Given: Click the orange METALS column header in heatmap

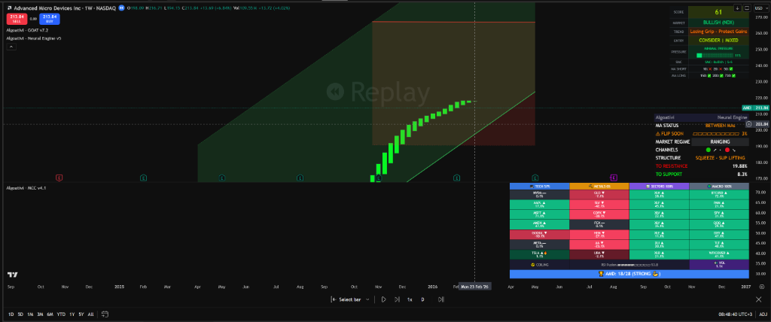Looking at the screenshot, I should pos(599,187).
